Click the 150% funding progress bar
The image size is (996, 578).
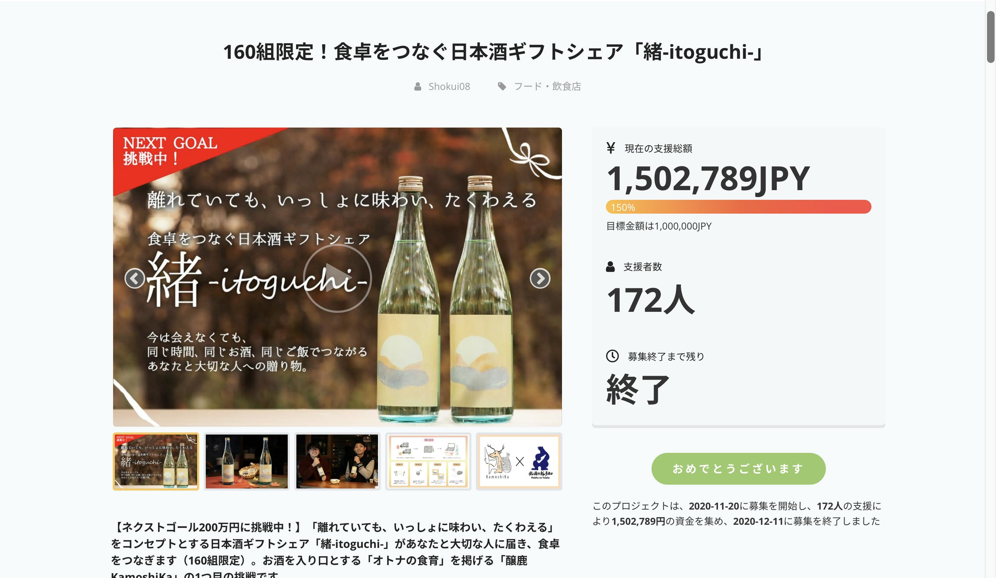coord(738,207)
